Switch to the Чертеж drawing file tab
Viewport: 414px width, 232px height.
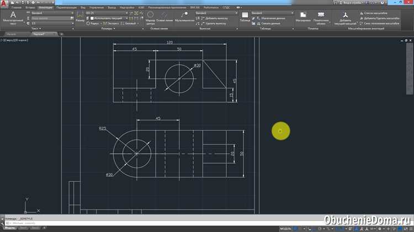click(44, 34)
